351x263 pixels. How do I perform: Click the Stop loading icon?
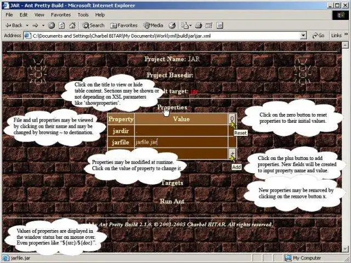click(x=51, y=26)
